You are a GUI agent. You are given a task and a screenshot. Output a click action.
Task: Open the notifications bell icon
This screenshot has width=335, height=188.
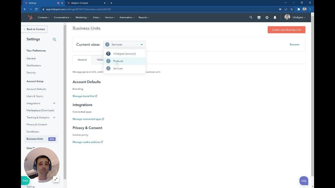click(275, 17)
